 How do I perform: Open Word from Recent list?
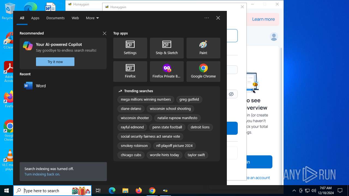[63, 86]
